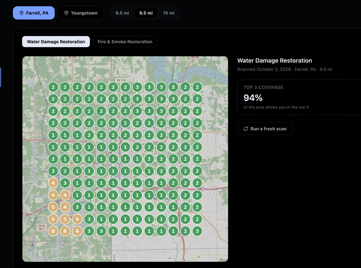Click the orange rank 8 map marker
The width and height of the screenshot is (361, 268).
(53, 231)
